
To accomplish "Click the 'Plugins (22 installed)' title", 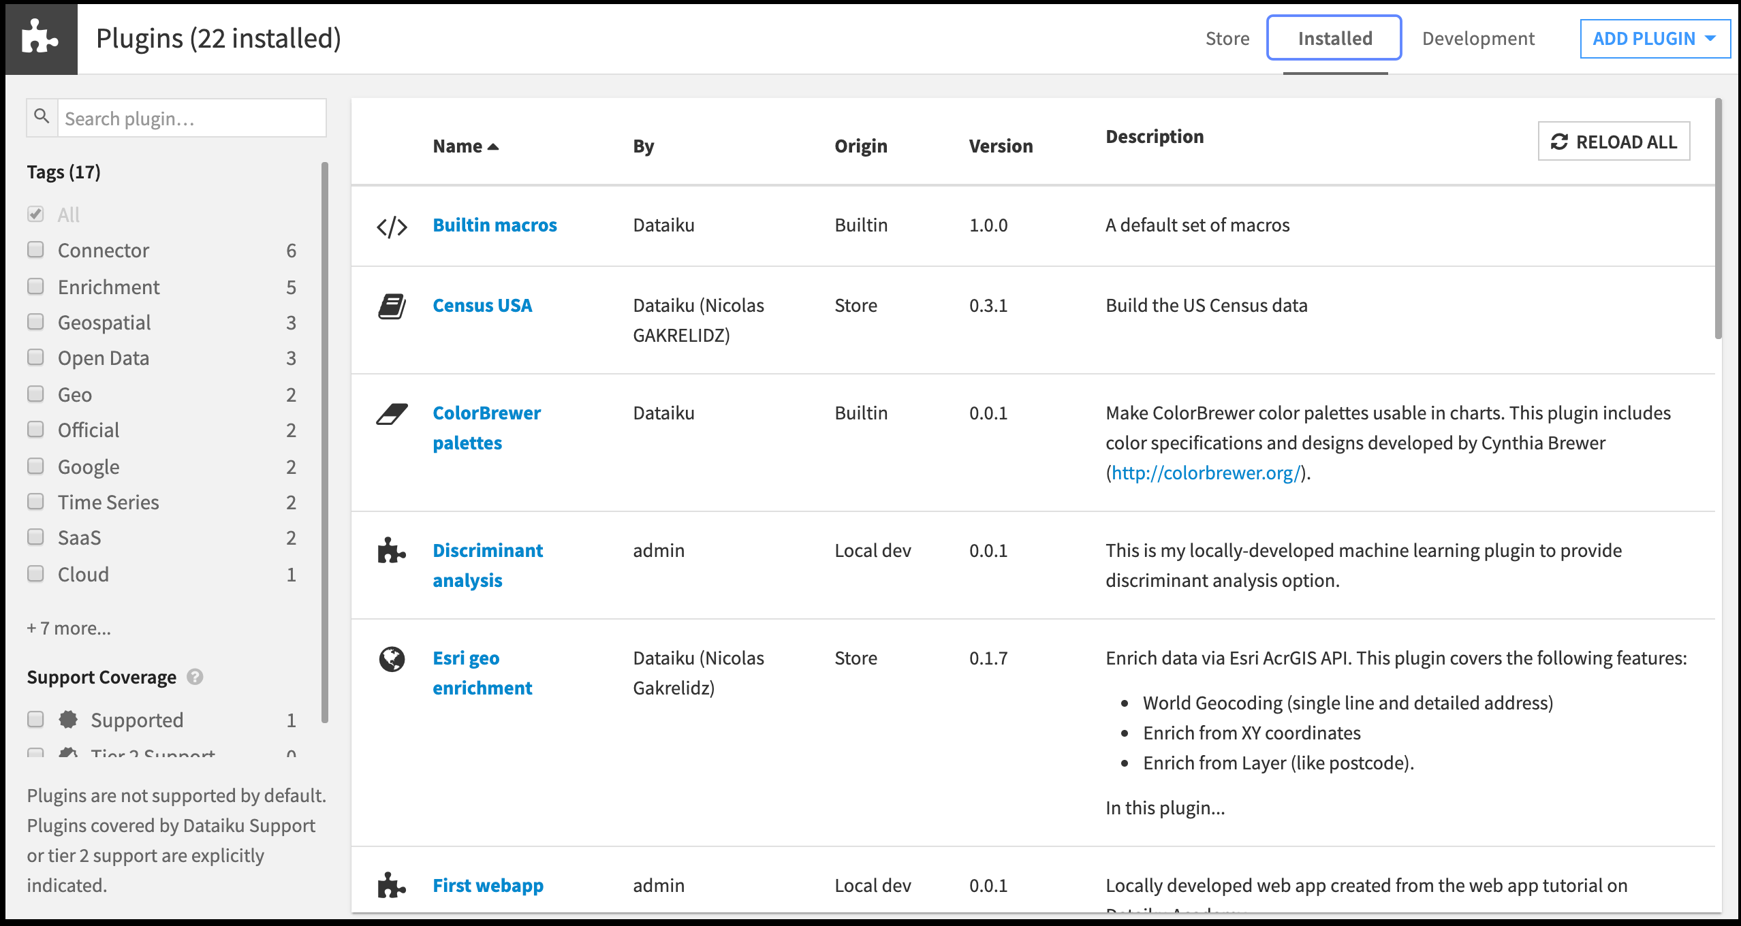I will (x=218, y=39).
